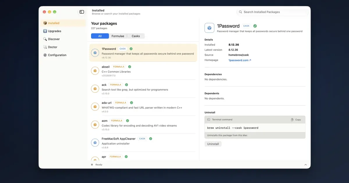Copy the uninstall terminal command
This screenshot has width=349, height=183.
click(296, 120)
